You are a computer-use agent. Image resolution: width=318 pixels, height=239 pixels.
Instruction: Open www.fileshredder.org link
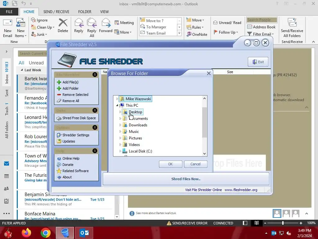[241, 190]
